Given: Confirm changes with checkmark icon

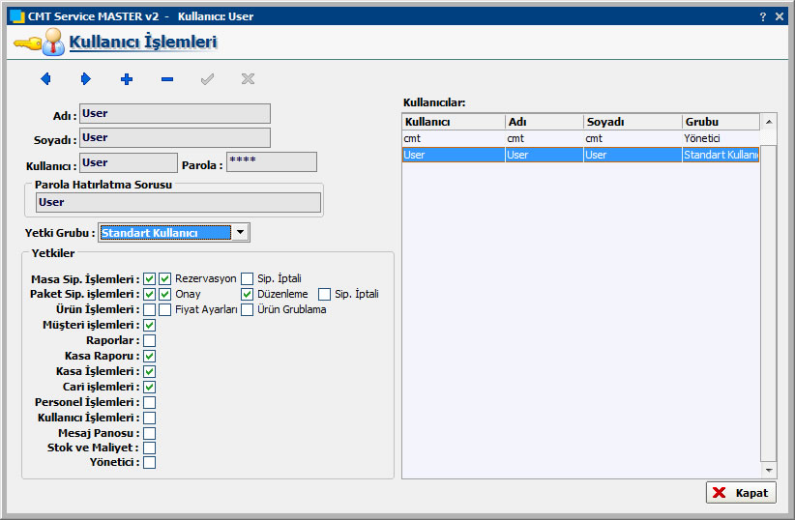Looking at the screenshot, I should tap(207, 79).
